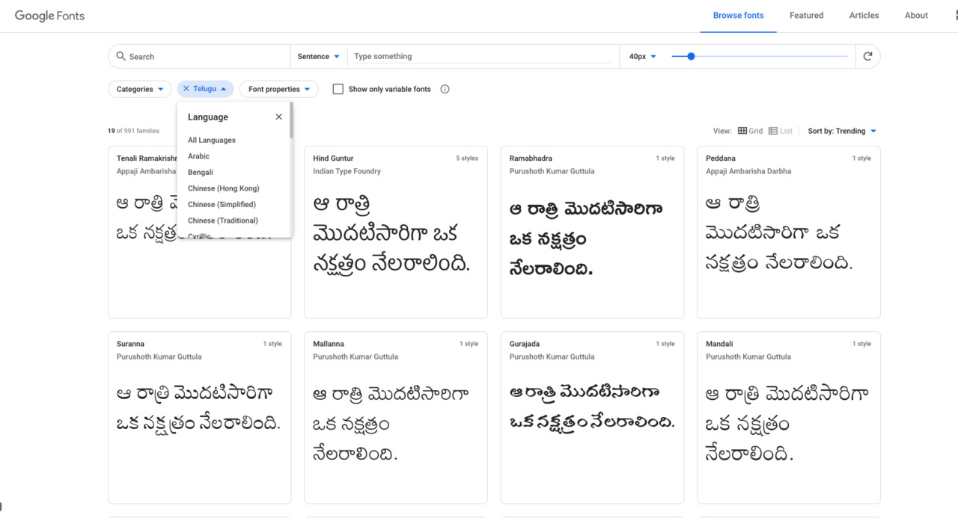Open the Hind Guntur font card

pos(396,232)
